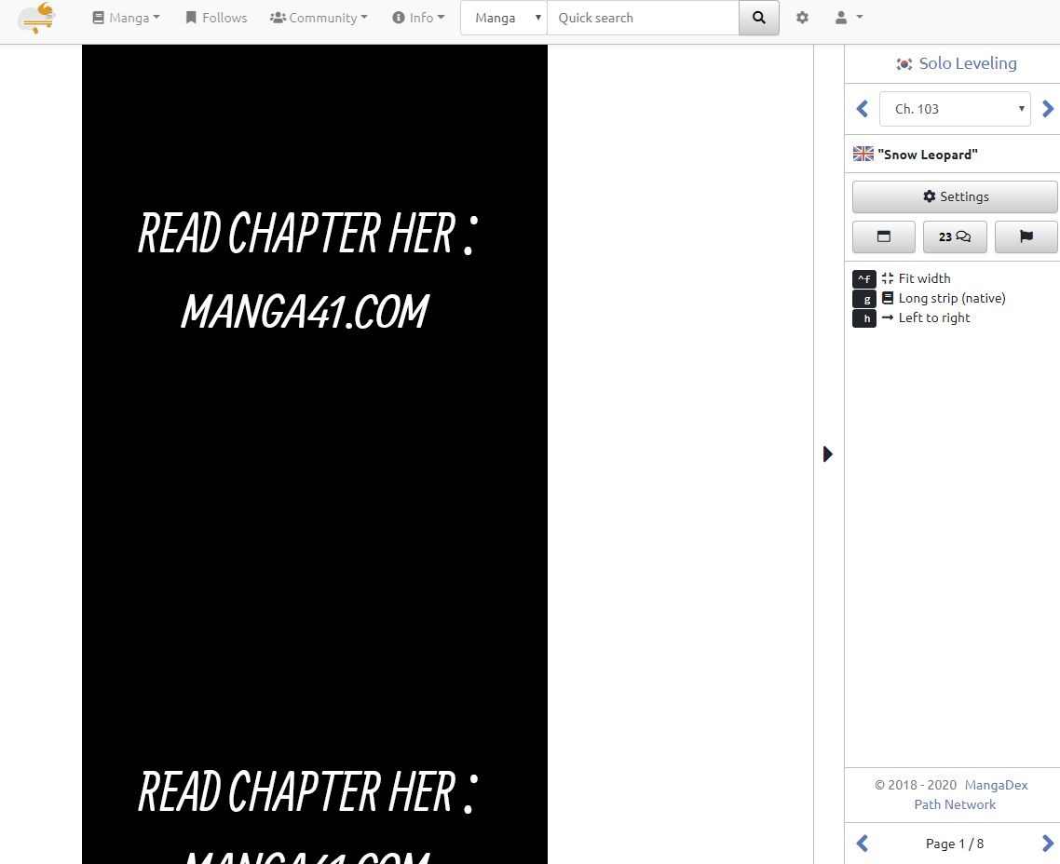Toggle Left to right reading direction
This screenshot has width=1060, height=864.
(933, 317)
